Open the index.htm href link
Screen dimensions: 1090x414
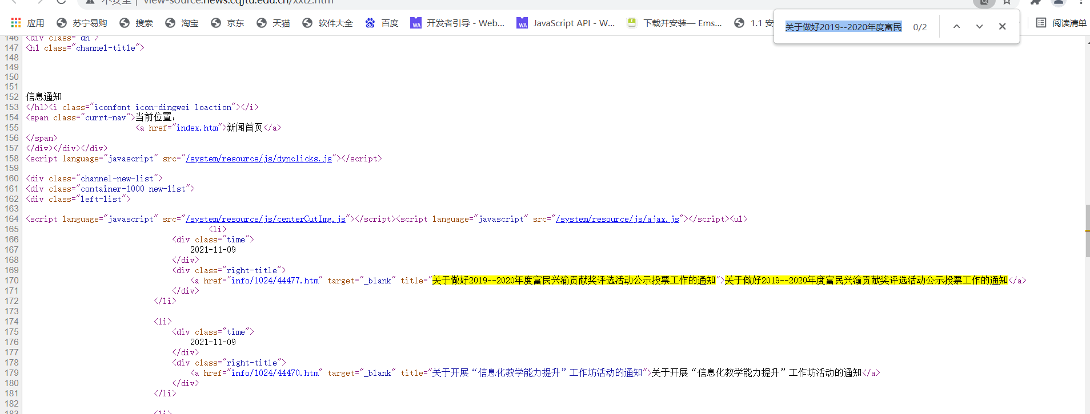pos(197,128)
